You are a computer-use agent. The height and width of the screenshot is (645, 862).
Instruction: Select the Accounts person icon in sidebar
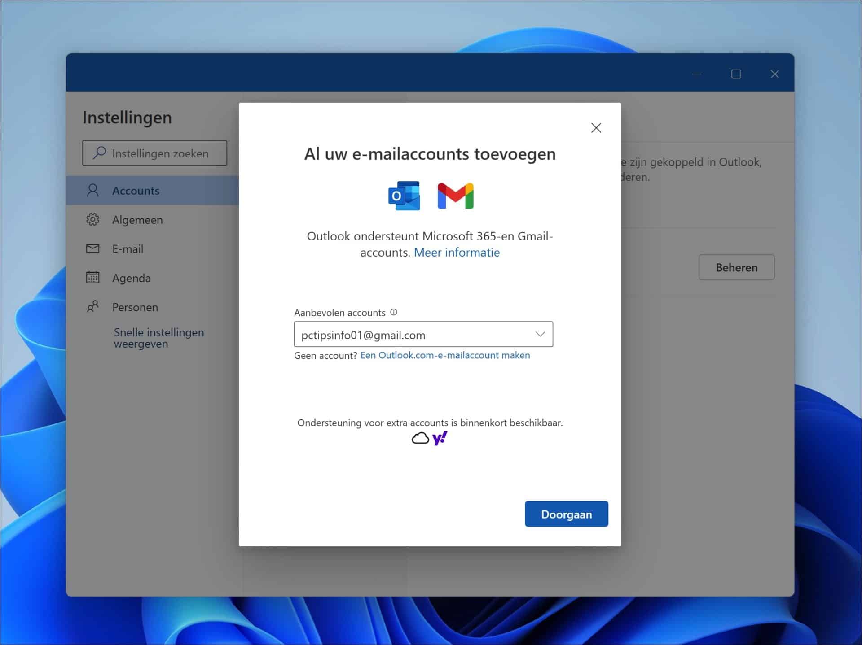click(x=93, y=190)
